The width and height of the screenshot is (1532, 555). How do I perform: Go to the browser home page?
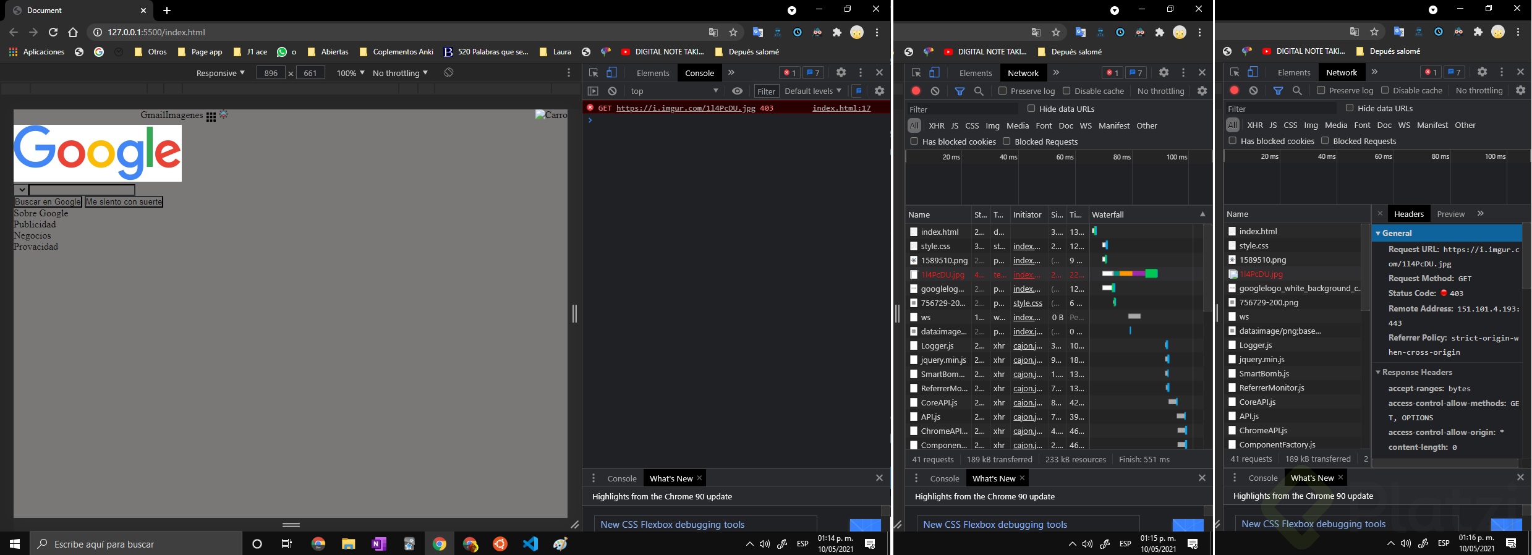tap(73, 32)
